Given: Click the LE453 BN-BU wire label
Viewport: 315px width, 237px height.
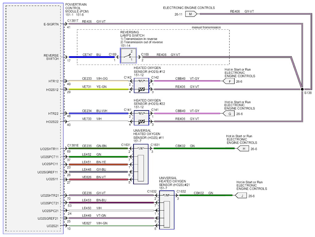Looking at the screenshot, I should tap(94, 200).
